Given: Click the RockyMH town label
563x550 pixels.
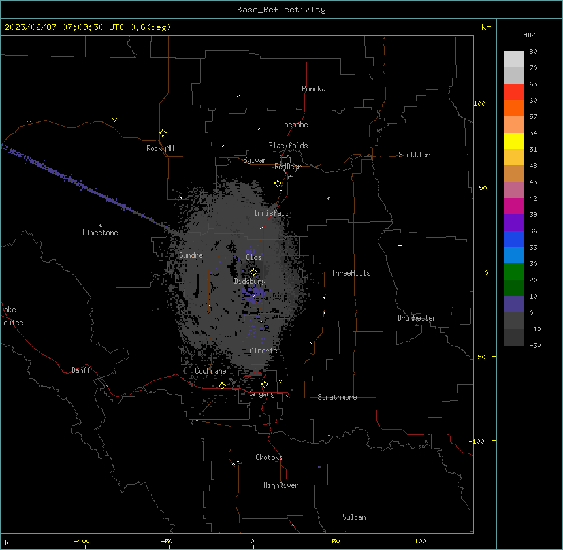Looking at the screenshot, I should 160,148.
